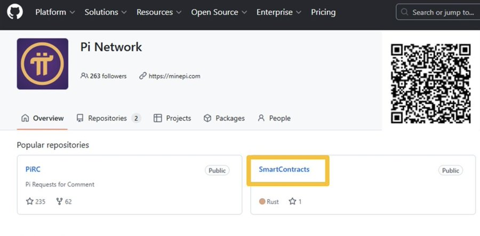View PiRC forks count 62
The width and height of the screenshot is (480, 236).
64,201
